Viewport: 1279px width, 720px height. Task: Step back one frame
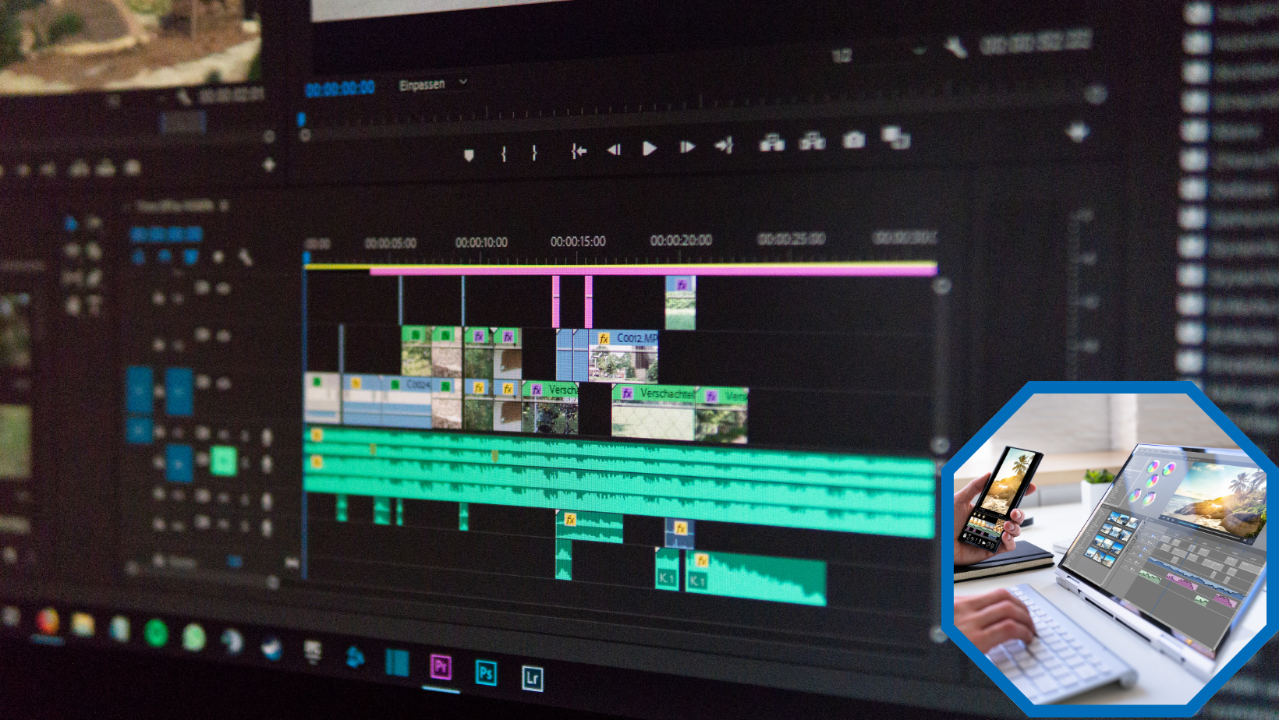click(x=614, y=150)
